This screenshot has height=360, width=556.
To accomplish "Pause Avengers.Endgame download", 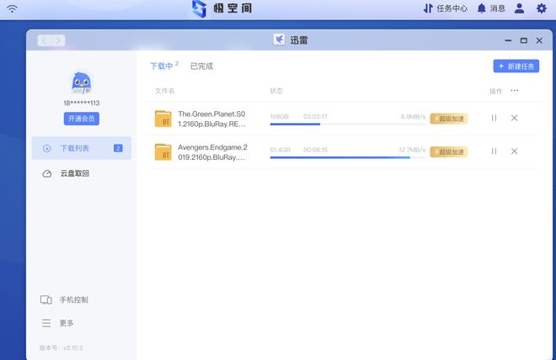I will click(494, 151).
